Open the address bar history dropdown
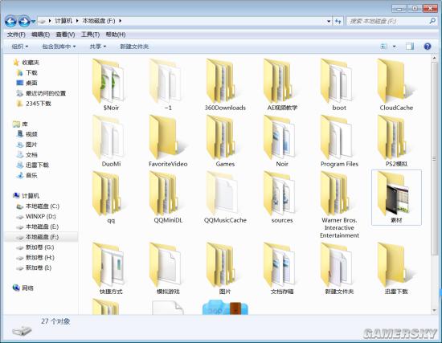The image size is (442, 343). tap(329, 21)
